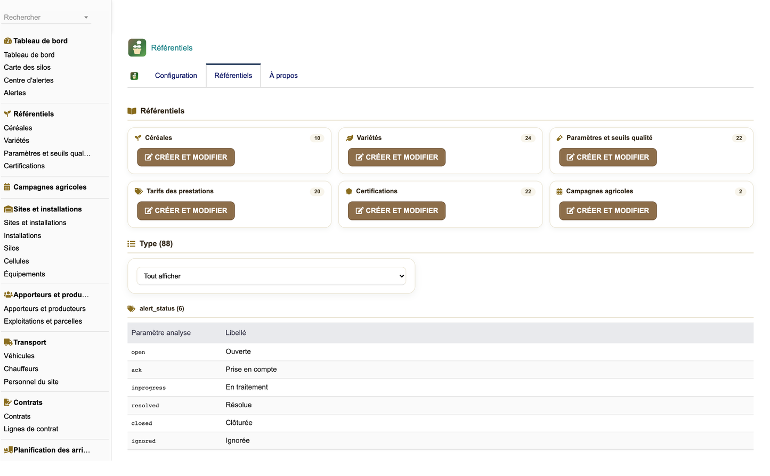Screen dimensions: 770x476
Task: Click the Transport truck icon in sidebar
Action: tap(8, 342)
